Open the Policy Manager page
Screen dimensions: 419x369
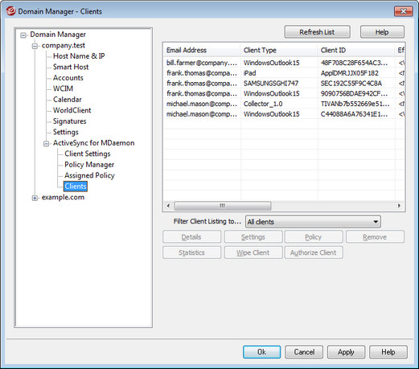pyautogui.click(x=89, y=165)
